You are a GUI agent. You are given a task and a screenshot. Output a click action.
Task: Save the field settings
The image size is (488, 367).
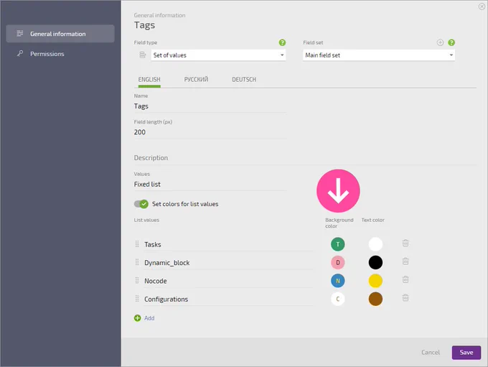point(466,353)
